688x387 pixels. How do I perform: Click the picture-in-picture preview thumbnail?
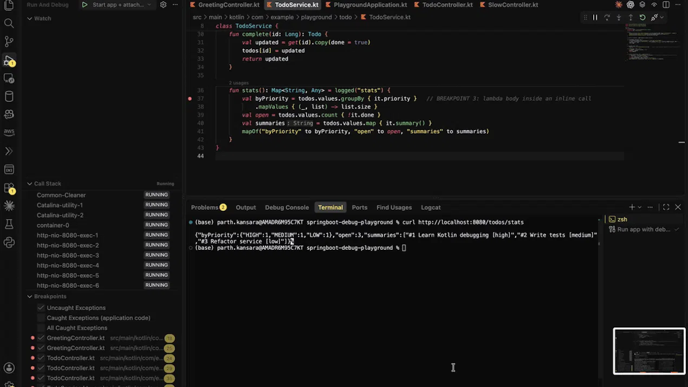(x=649, y=351)
